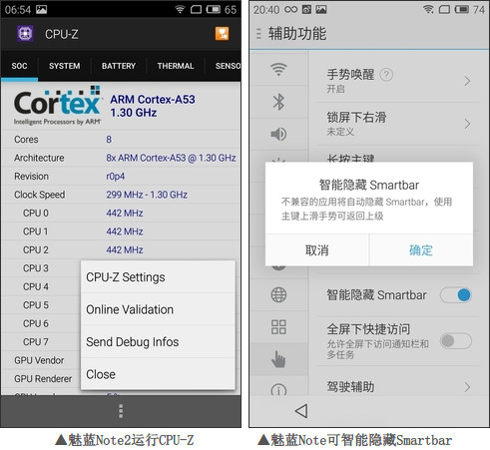Tap the back triangle in the Smartbar
Image resolution: width=490 pixels, height=450 pixels.
tap(301, 411)
